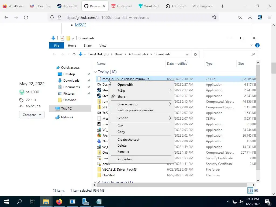This screenshot has width=276, height=207.
Task: Refresh the Downloads folder view
Action: click(195, 54)
